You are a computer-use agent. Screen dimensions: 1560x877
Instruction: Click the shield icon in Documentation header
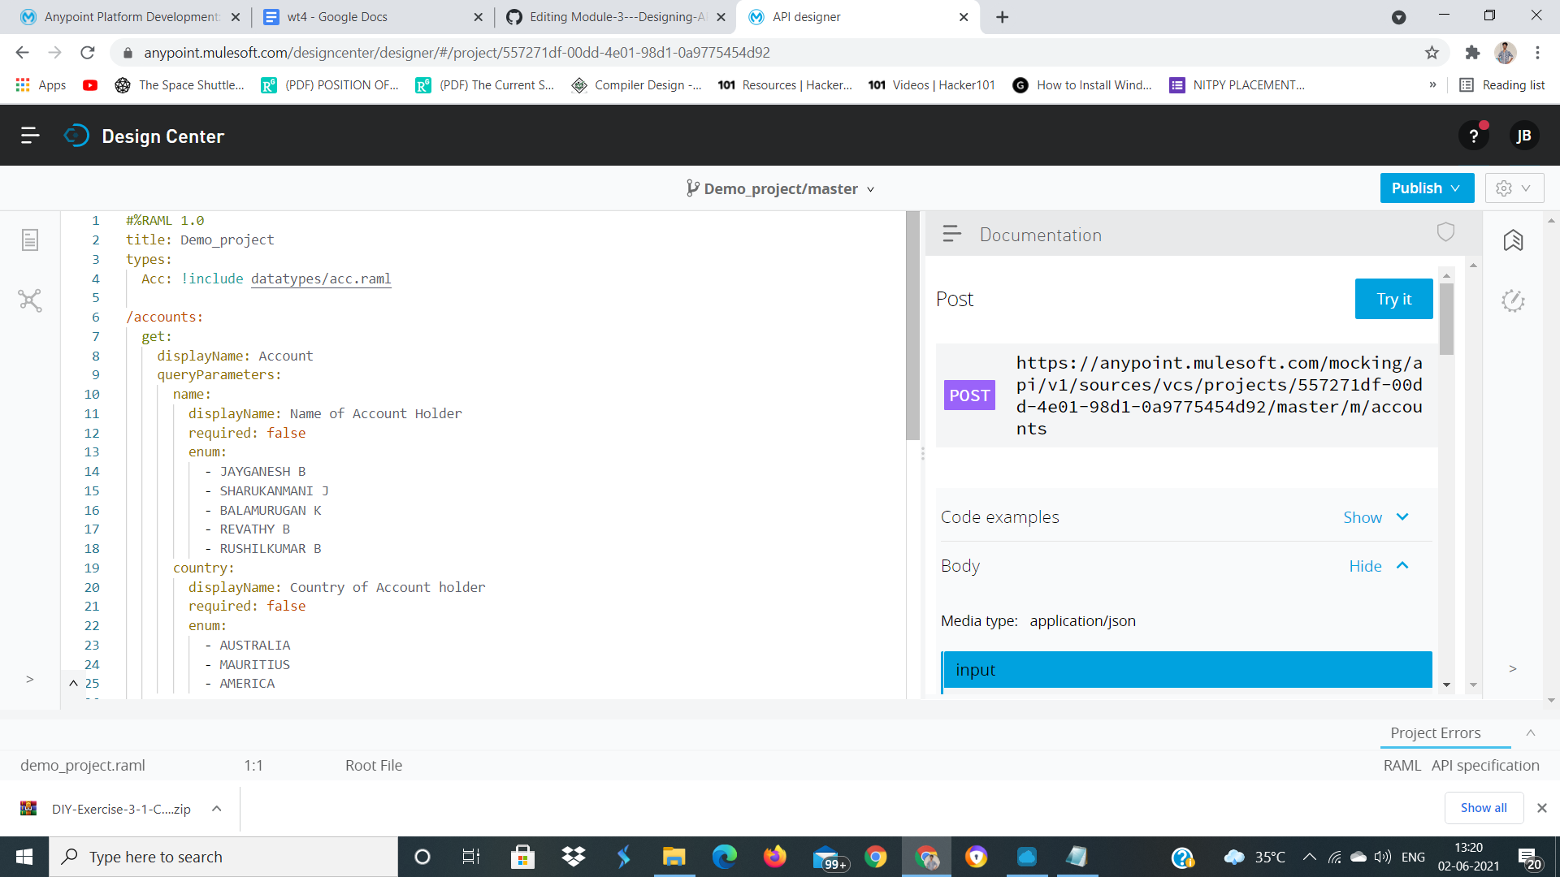pos(1445,232)
